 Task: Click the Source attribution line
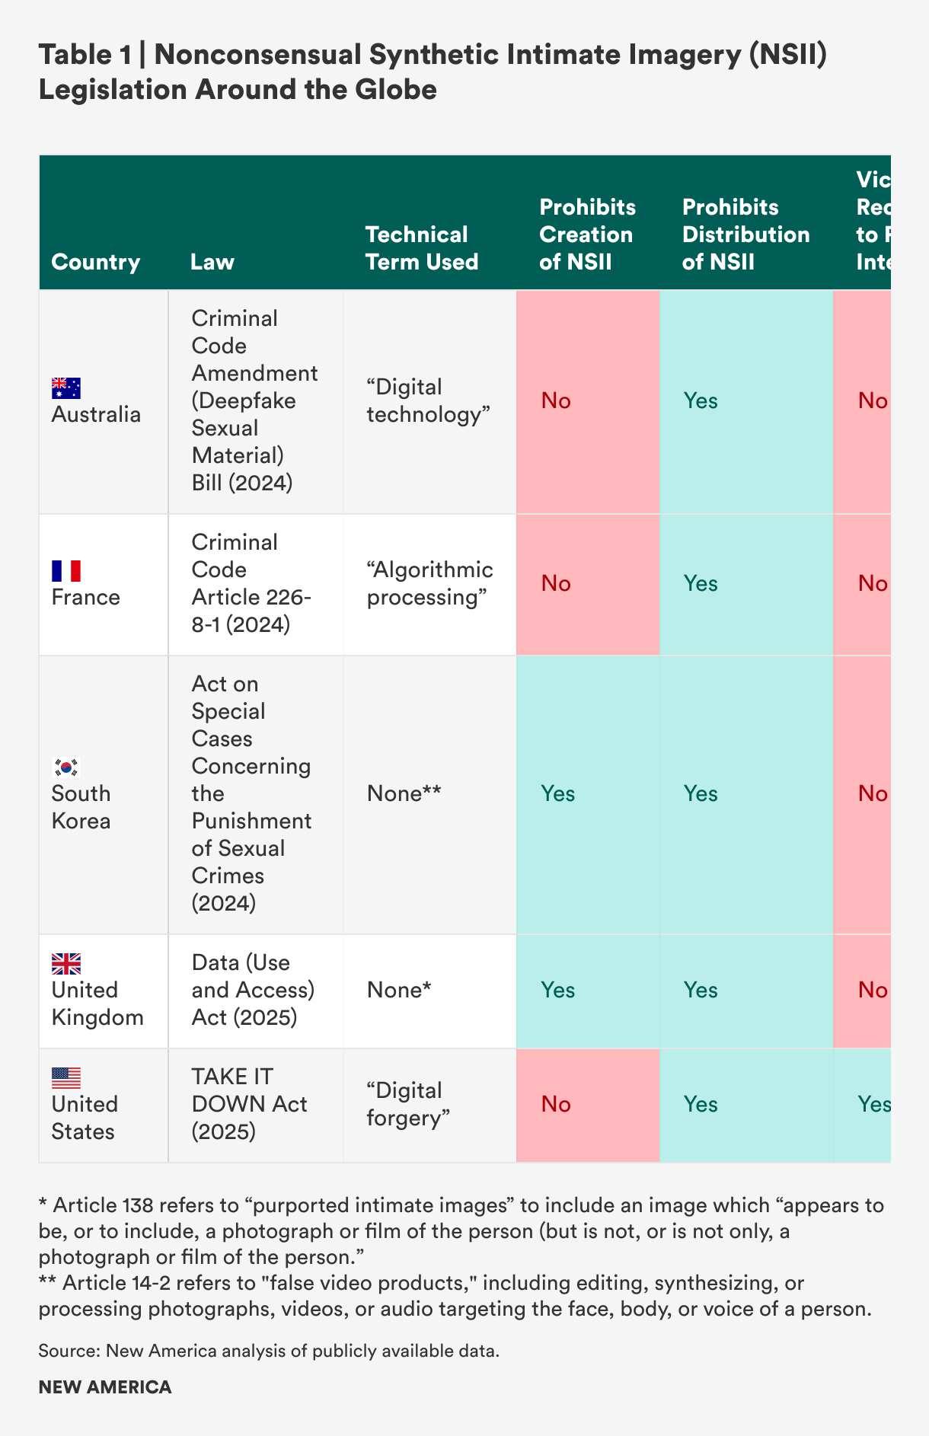coord(269,1351)
